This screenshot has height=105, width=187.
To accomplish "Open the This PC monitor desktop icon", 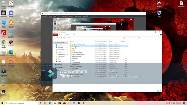I will pos(159,13).
